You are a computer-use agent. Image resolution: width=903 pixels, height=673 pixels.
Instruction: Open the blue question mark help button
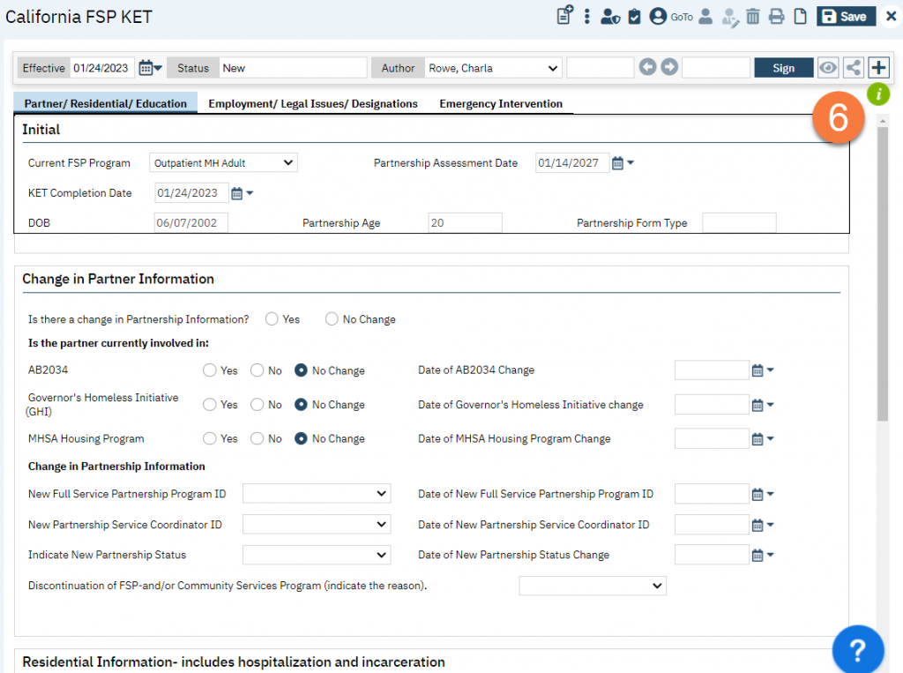point(858,651)
